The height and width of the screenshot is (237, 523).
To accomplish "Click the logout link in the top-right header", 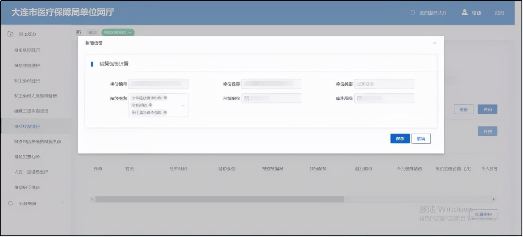I will [499, 13].
